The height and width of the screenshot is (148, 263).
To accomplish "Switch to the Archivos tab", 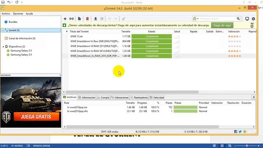I will pyautogui.click(x=70, y=97).
